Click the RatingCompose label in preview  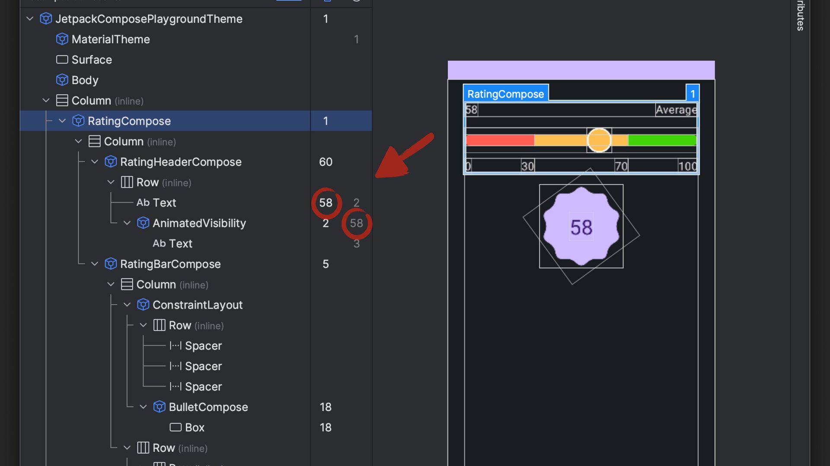tap(505, 94)
